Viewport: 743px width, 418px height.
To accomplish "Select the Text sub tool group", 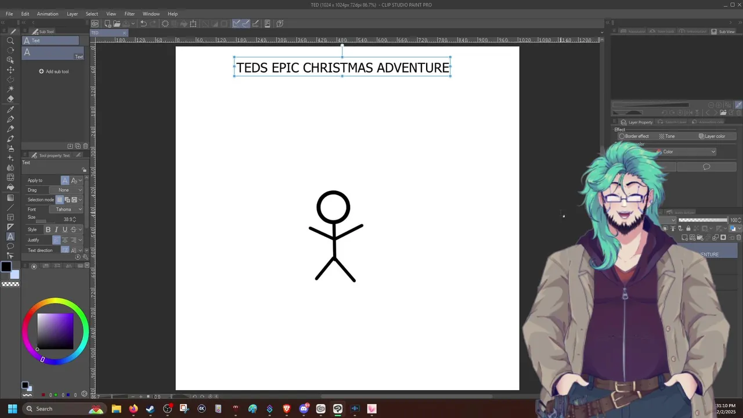I will (x=51, y=41).
